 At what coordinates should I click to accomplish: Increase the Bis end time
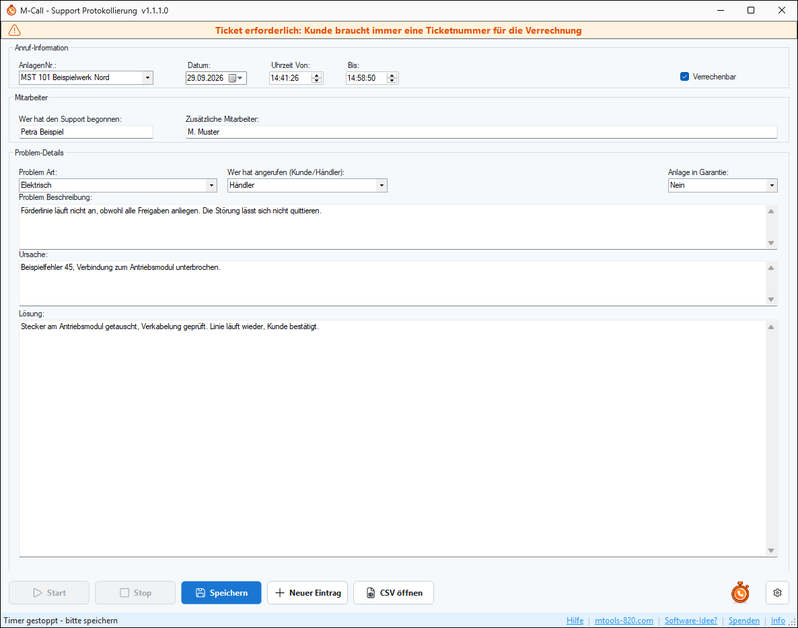pos(392,75)
